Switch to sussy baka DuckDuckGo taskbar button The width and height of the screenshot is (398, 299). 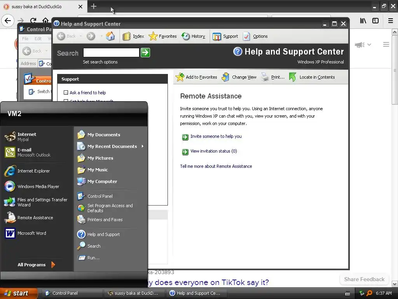[134, 293]
